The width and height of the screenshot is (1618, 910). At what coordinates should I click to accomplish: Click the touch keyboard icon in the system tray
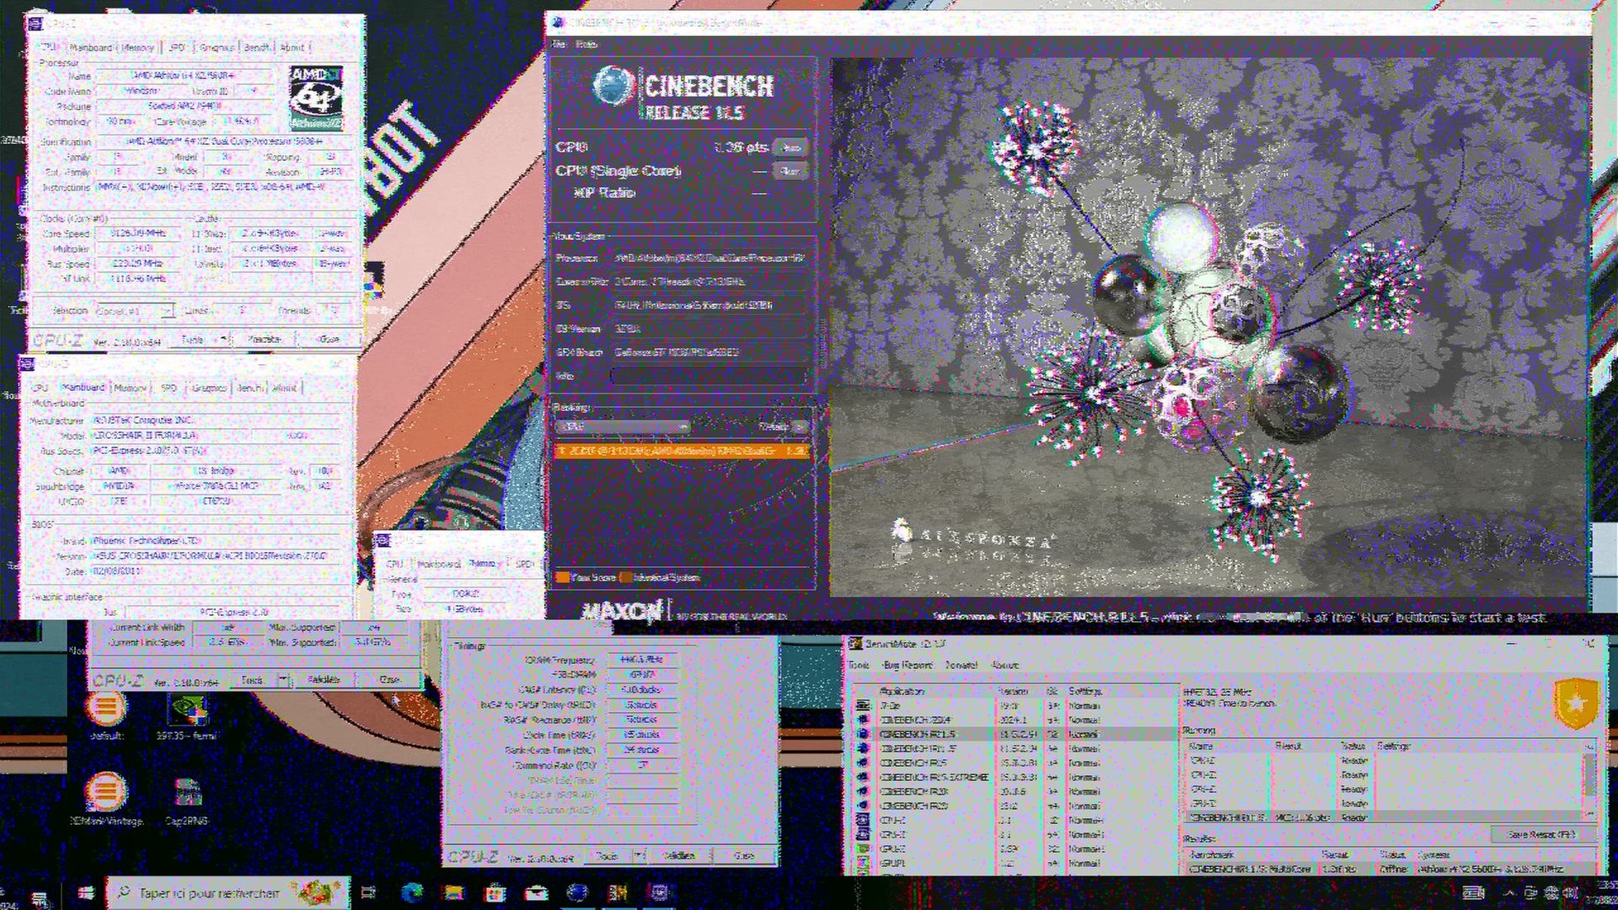pos(1474,893)
